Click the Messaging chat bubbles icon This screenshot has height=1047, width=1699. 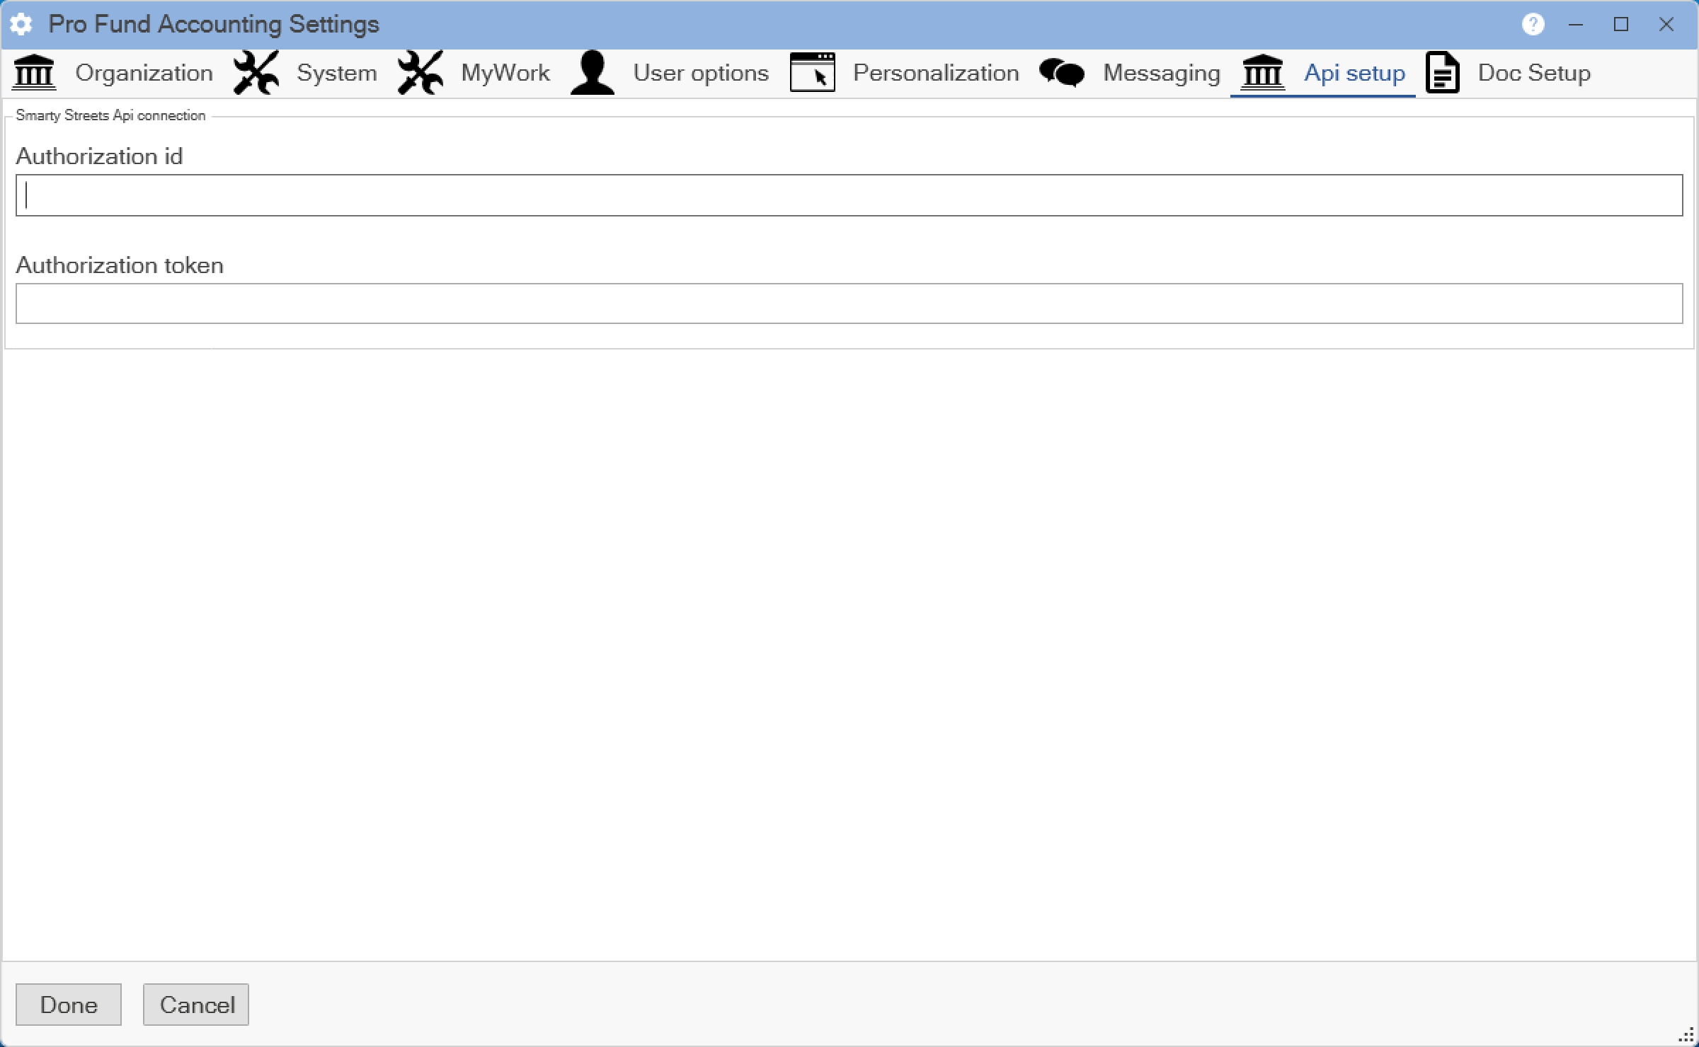1061,73
